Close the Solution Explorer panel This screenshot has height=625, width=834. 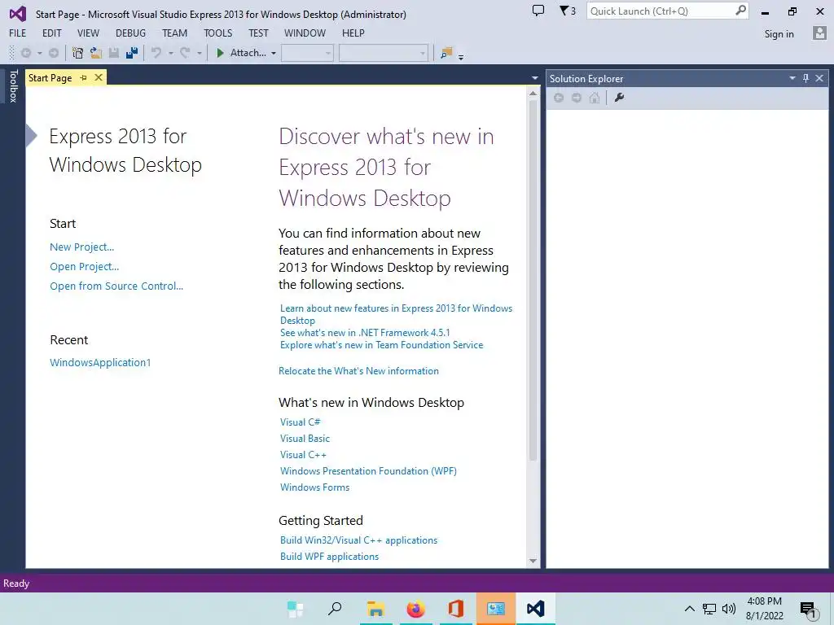[x=819, y=78]
